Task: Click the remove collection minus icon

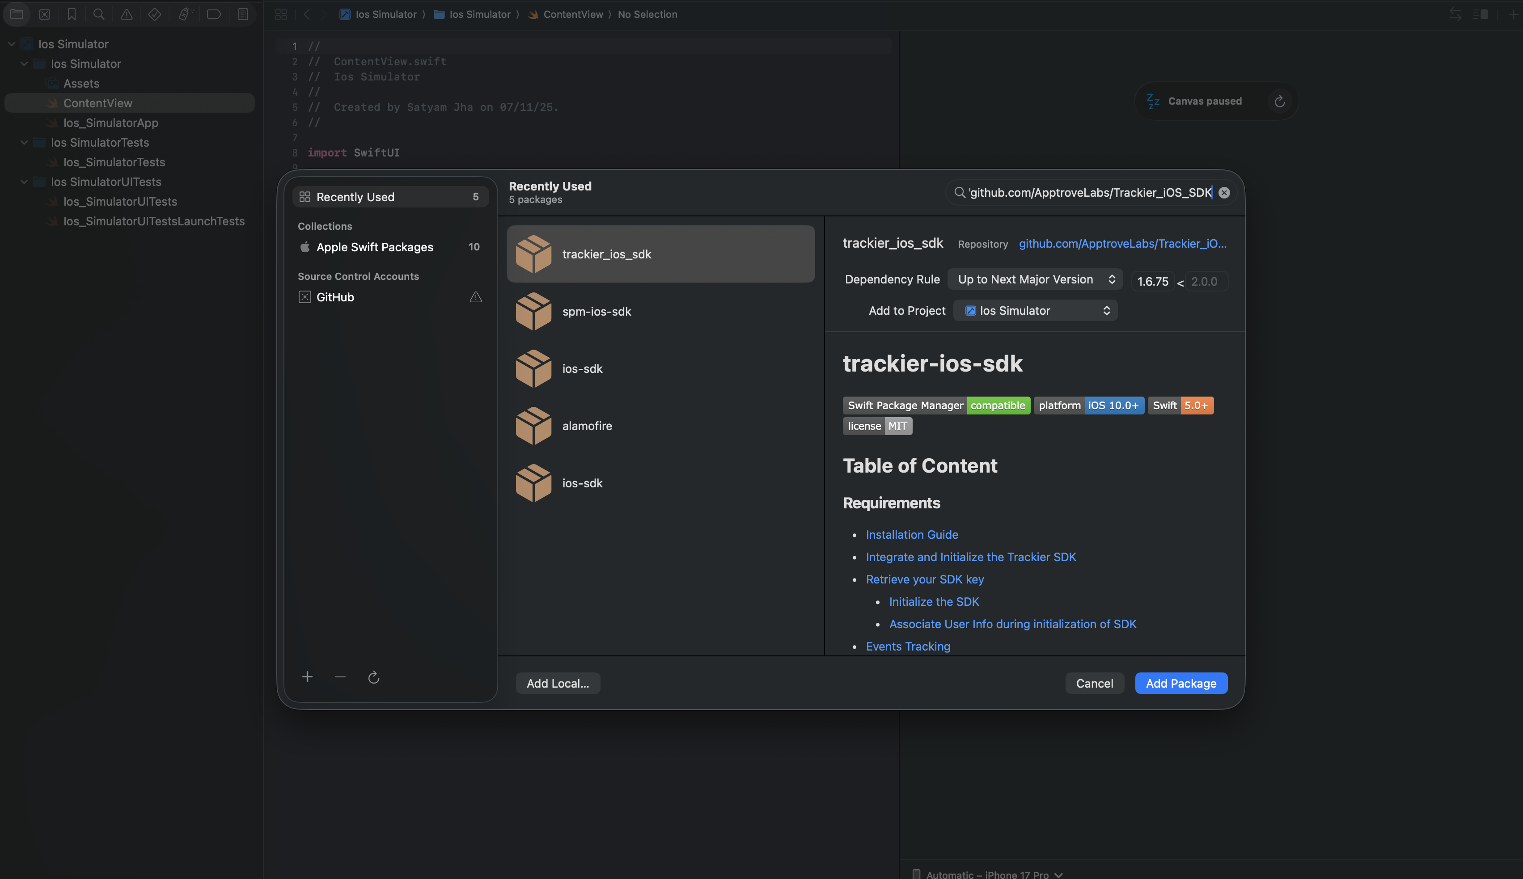Action: pos(340,677)
